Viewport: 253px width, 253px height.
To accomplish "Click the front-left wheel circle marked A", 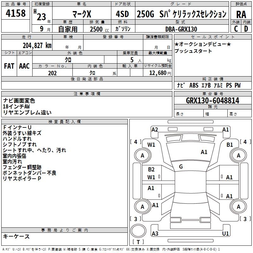I will coord(142,155).
